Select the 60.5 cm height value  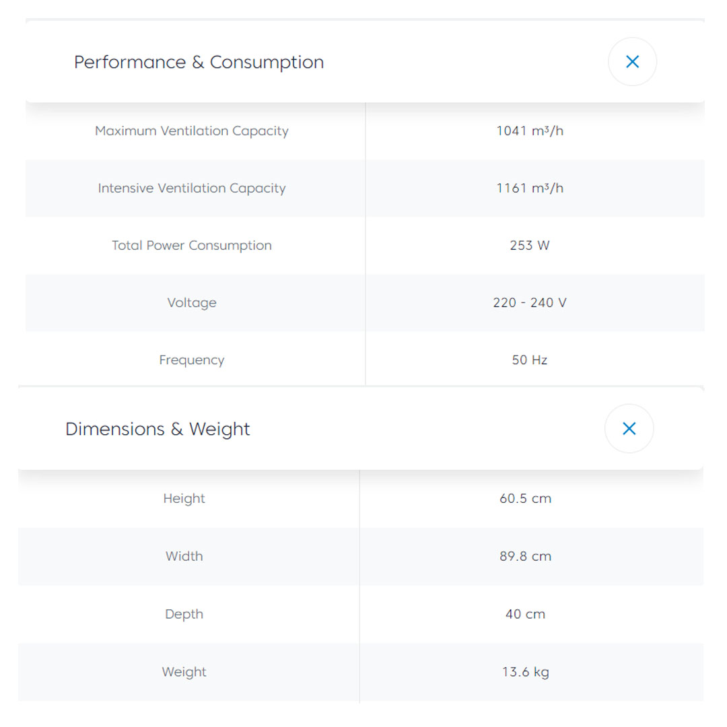click(525, 499)
